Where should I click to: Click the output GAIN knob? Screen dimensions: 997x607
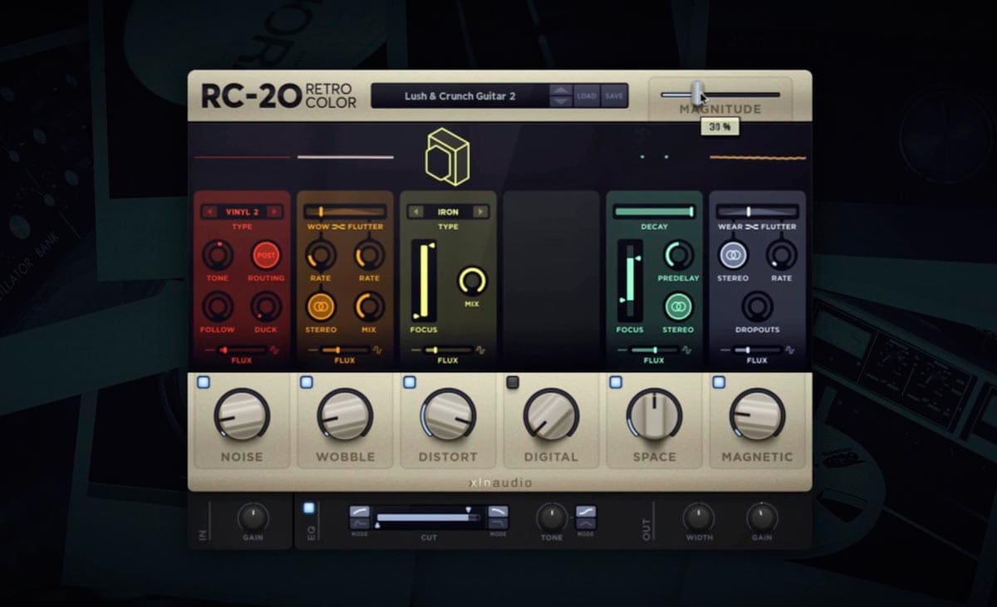(x=762, y=517)
